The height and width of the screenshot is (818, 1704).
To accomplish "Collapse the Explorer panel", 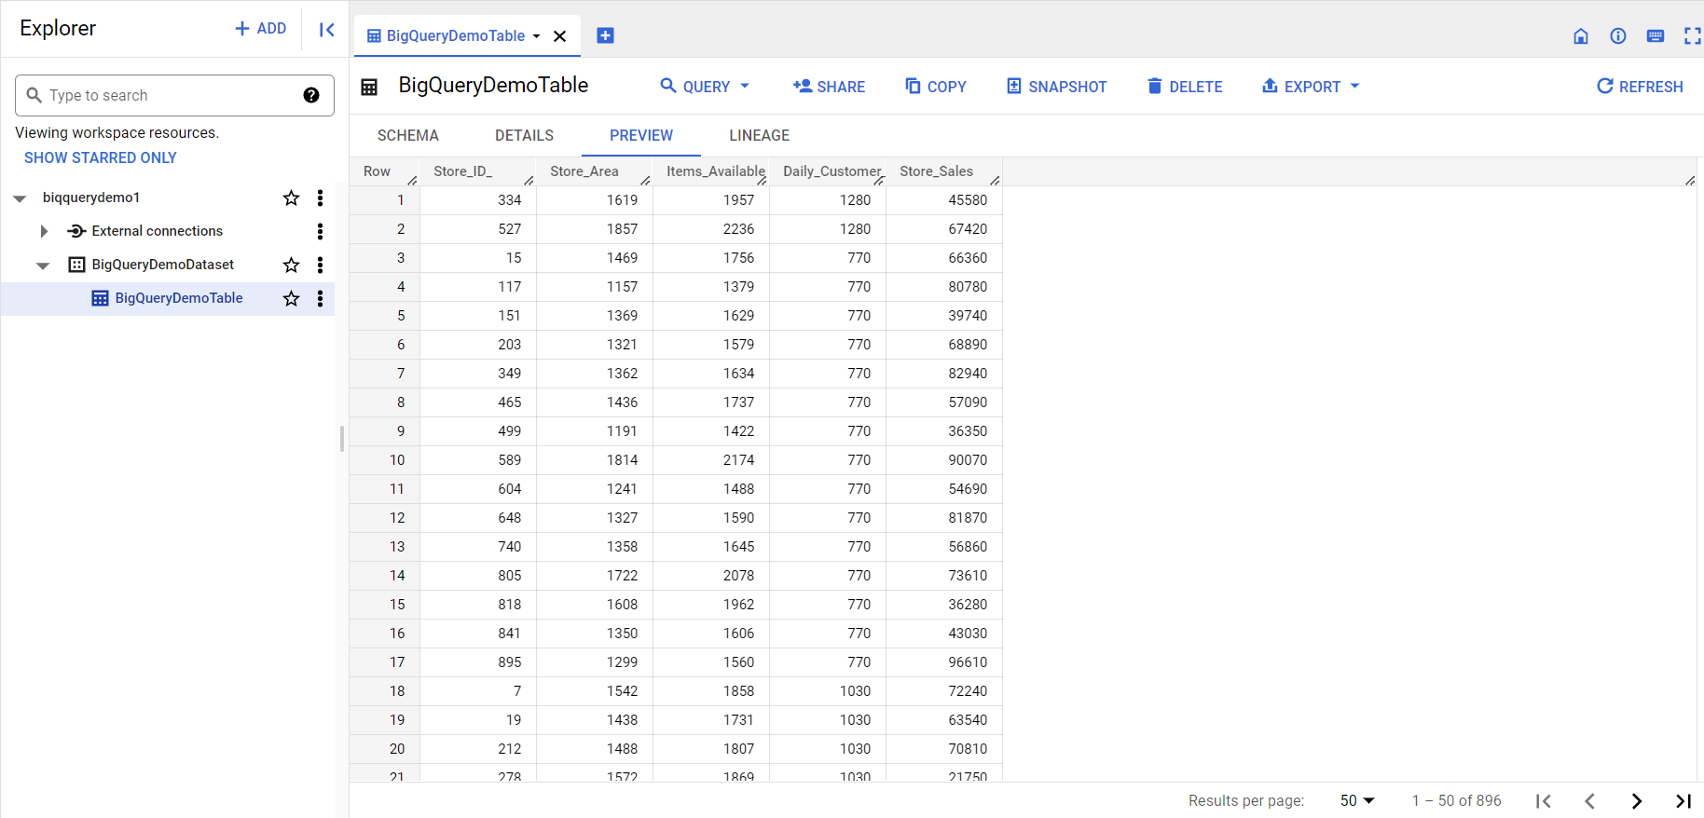I will click(x=326, y=30).
